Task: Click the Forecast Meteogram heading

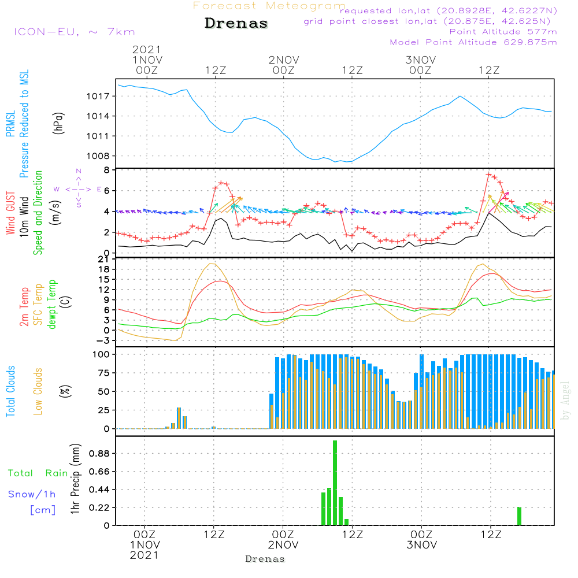Action: (269, 6)
